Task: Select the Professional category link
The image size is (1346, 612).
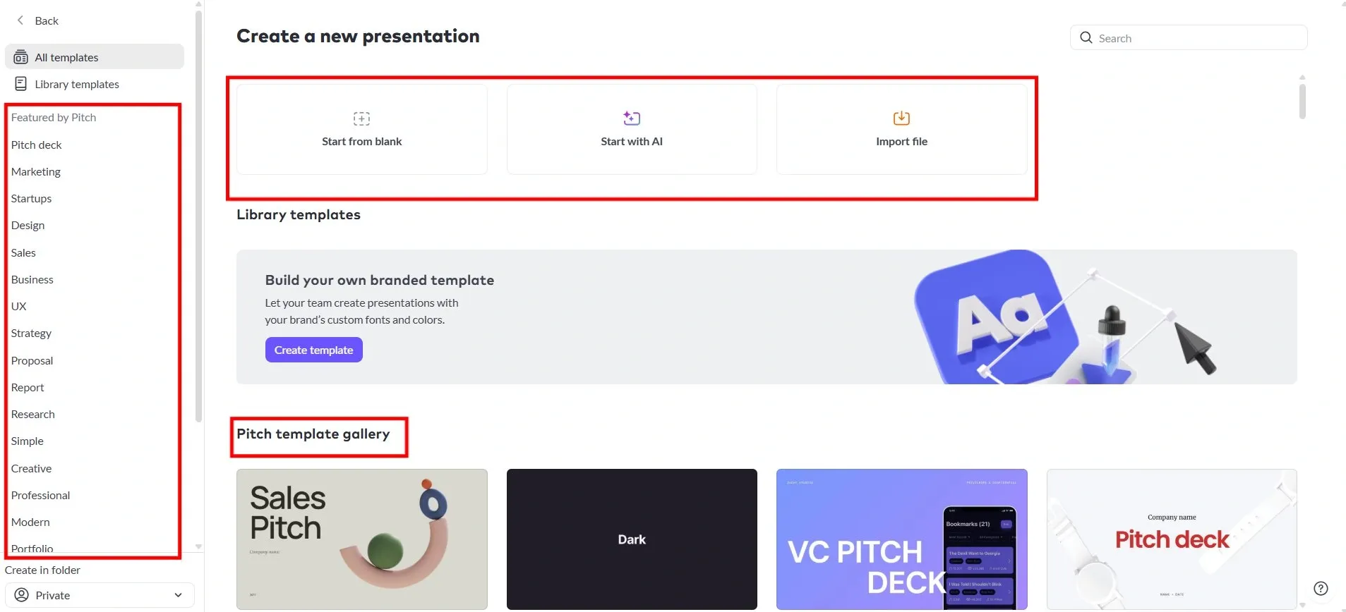Action: 40,495
